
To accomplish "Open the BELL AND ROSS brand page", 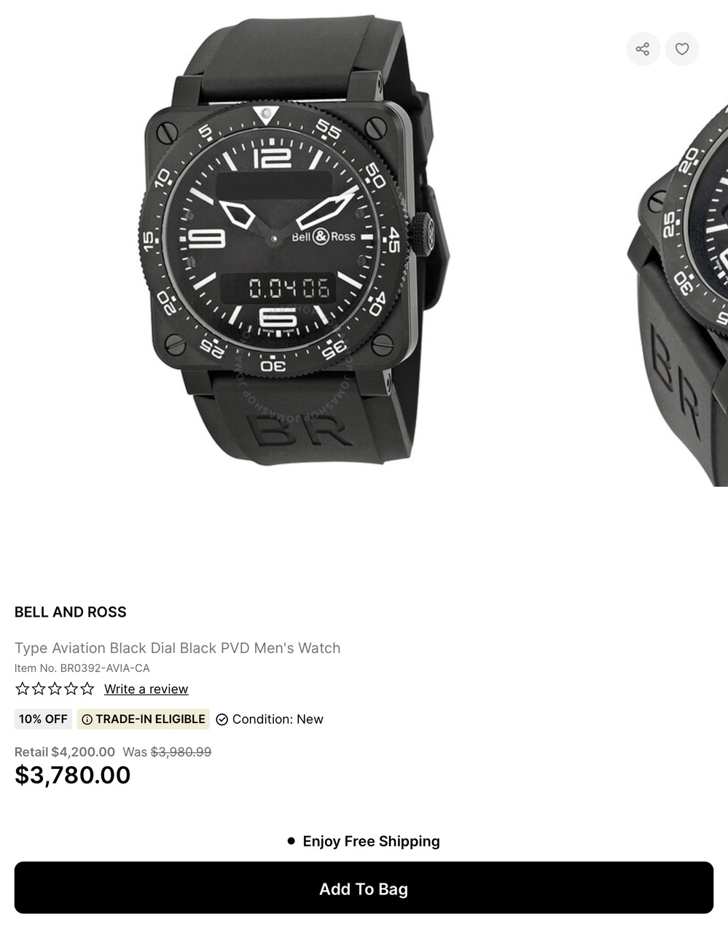I will (x=71, y=612).
